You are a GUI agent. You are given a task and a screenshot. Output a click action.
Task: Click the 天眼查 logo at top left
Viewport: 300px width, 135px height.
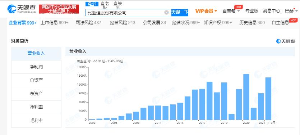pyautogui.click(x=22, y=9)
